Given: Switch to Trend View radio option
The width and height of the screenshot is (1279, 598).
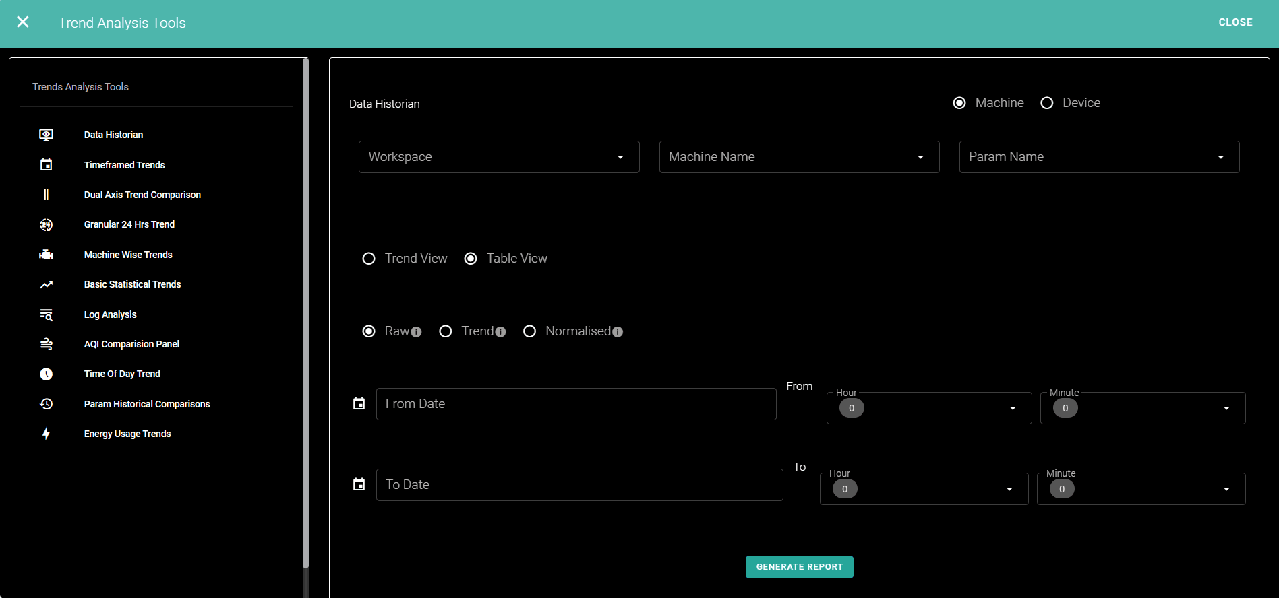Looking at the screenshot, I should coord(369,259).
